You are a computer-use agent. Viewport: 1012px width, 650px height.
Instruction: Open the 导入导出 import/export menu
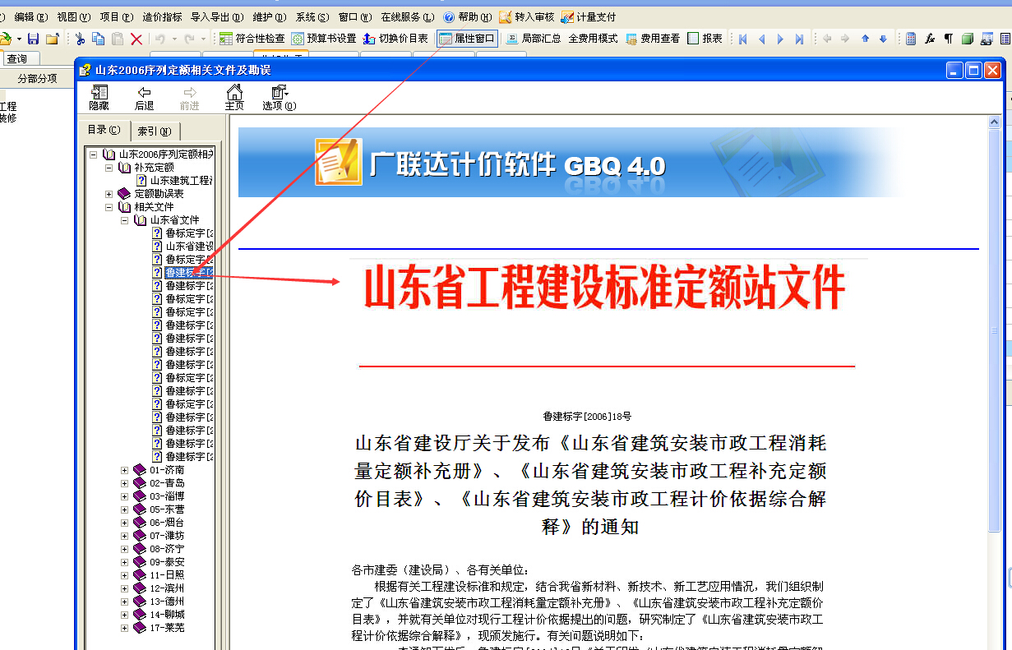tap(217, 16)
